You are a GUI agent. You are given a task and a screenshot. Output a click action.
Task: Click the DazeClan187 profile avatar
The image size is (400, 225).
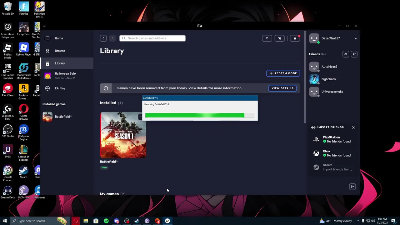pyautogui.click(x=314, y=38)
